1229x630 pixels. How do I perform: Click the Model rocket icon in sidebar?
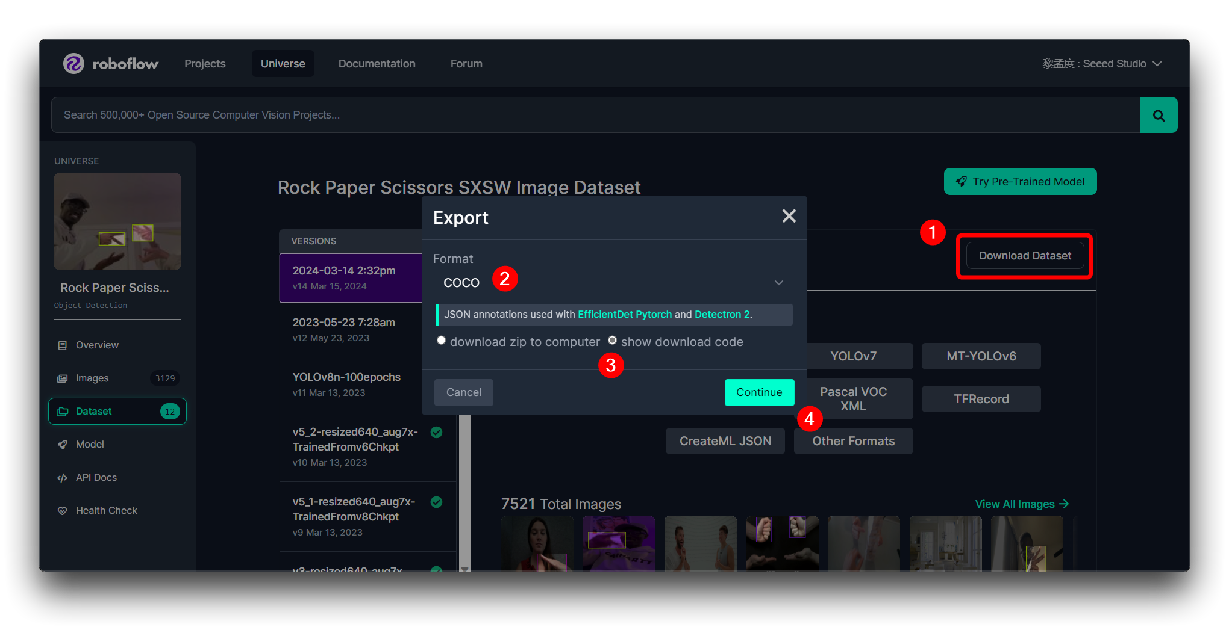62,444
